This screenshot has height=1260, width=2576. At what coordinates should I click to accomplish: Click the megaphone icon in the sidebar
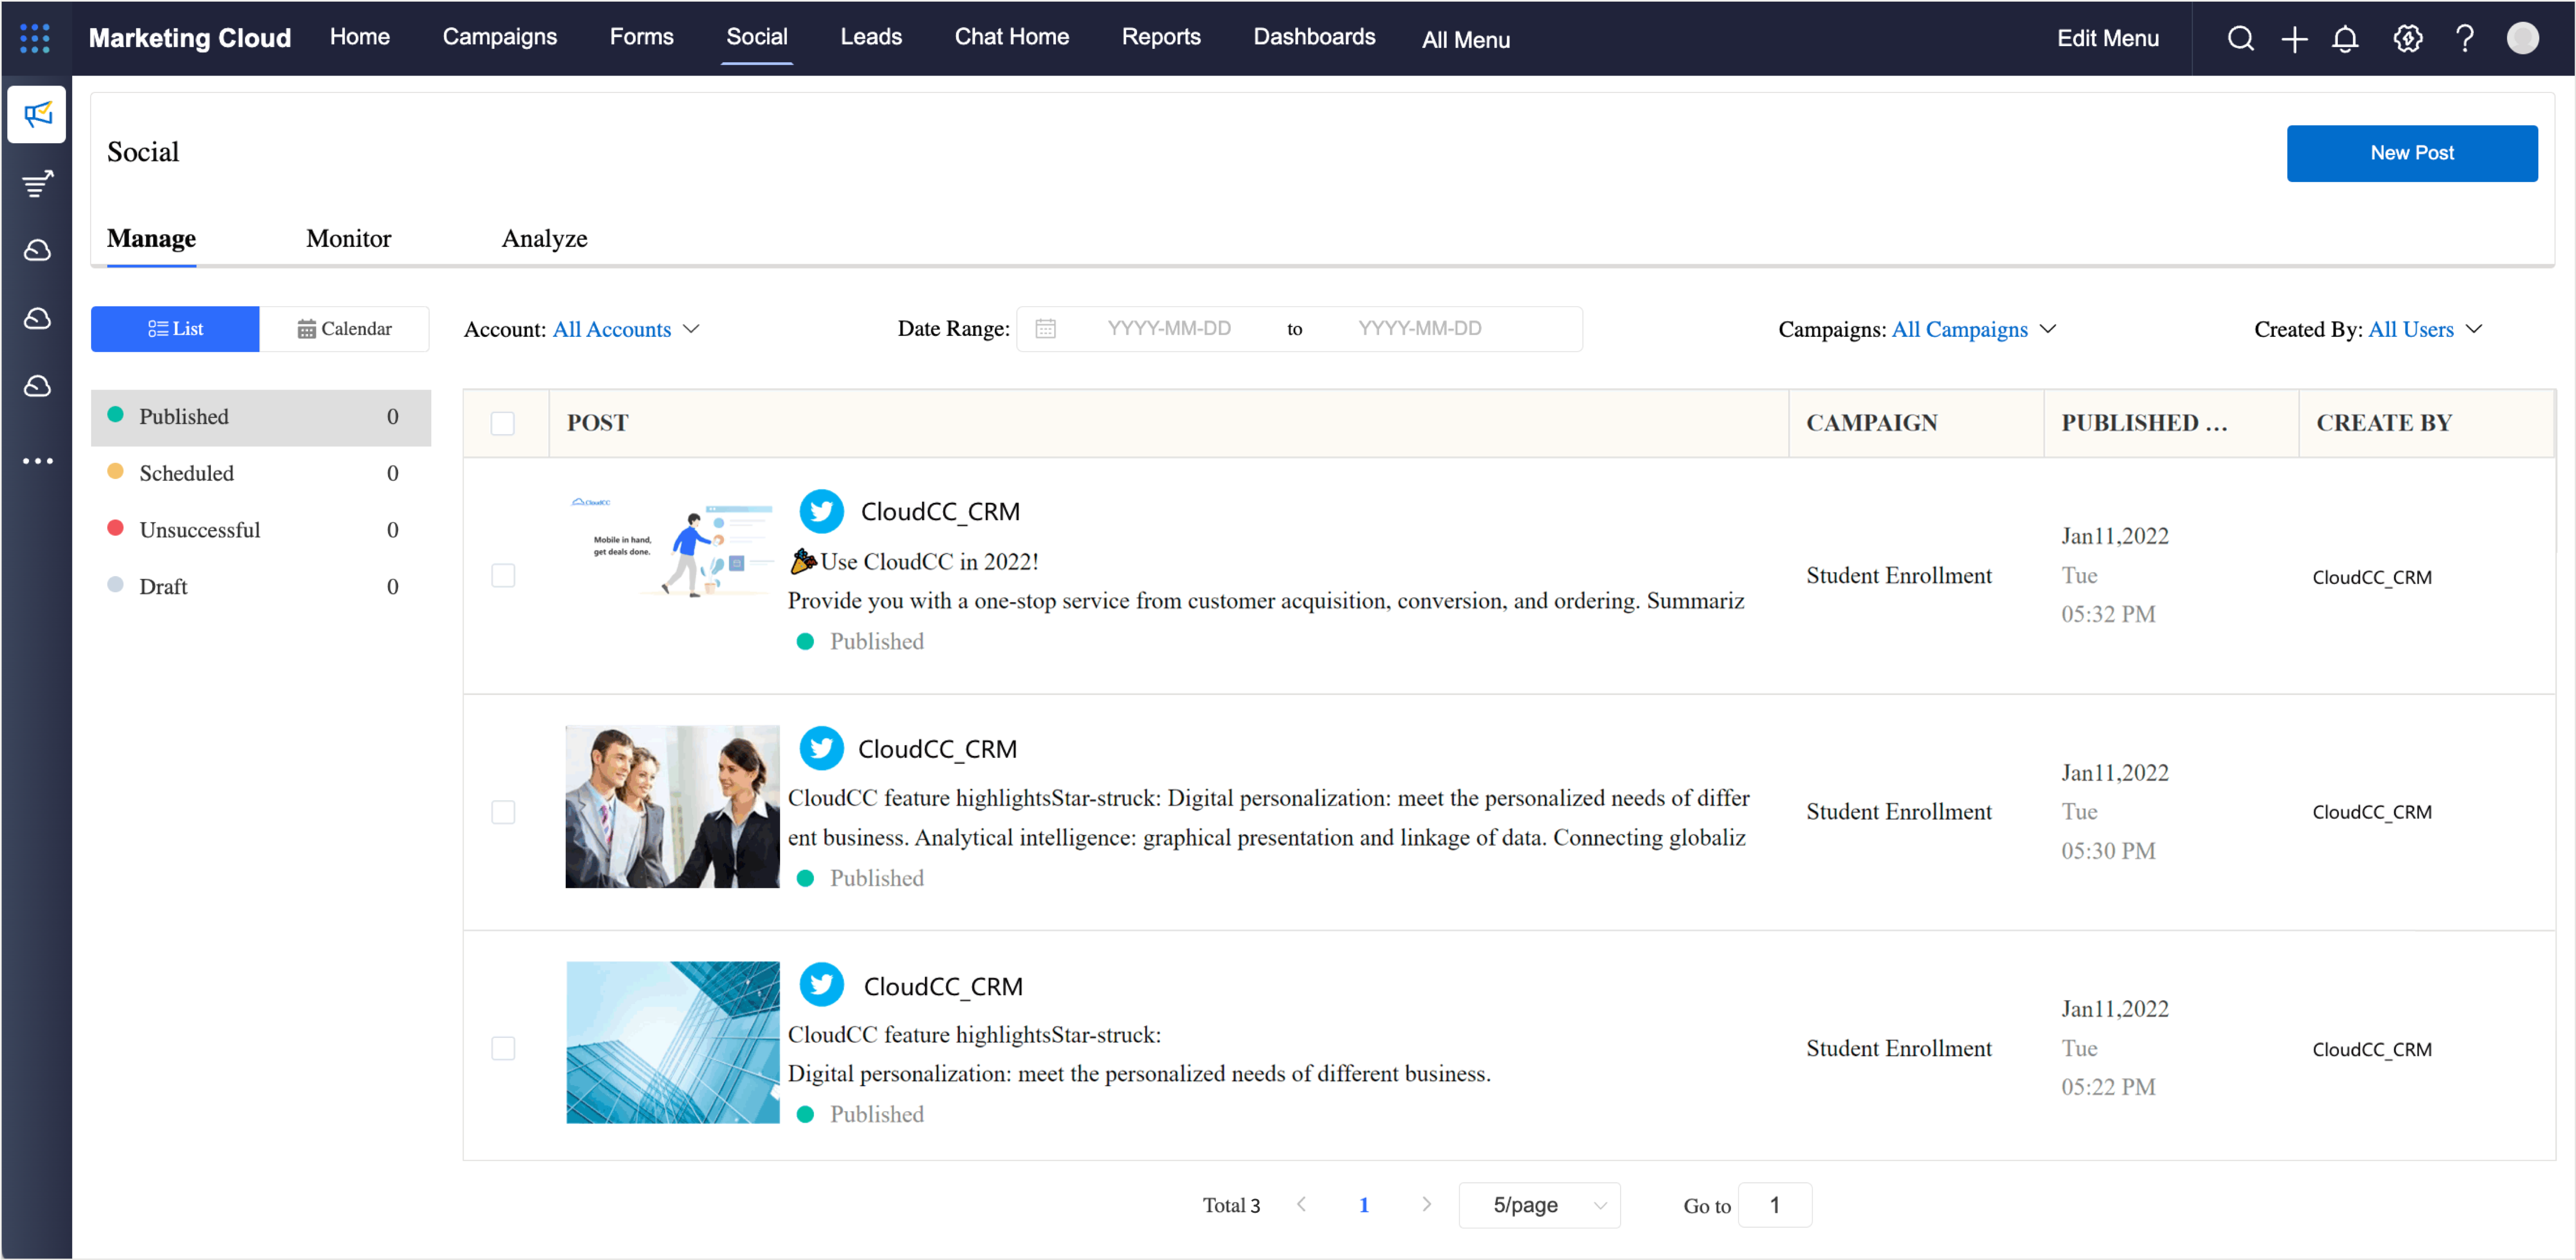pyautogui.click(x=37, y=114)
